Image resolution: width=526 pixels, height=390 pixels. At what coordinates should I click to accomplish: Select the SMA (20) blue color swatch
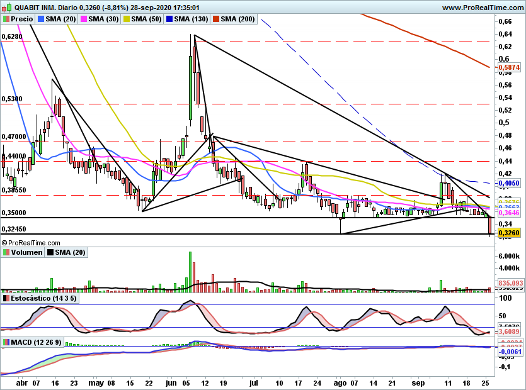point(41,19)
